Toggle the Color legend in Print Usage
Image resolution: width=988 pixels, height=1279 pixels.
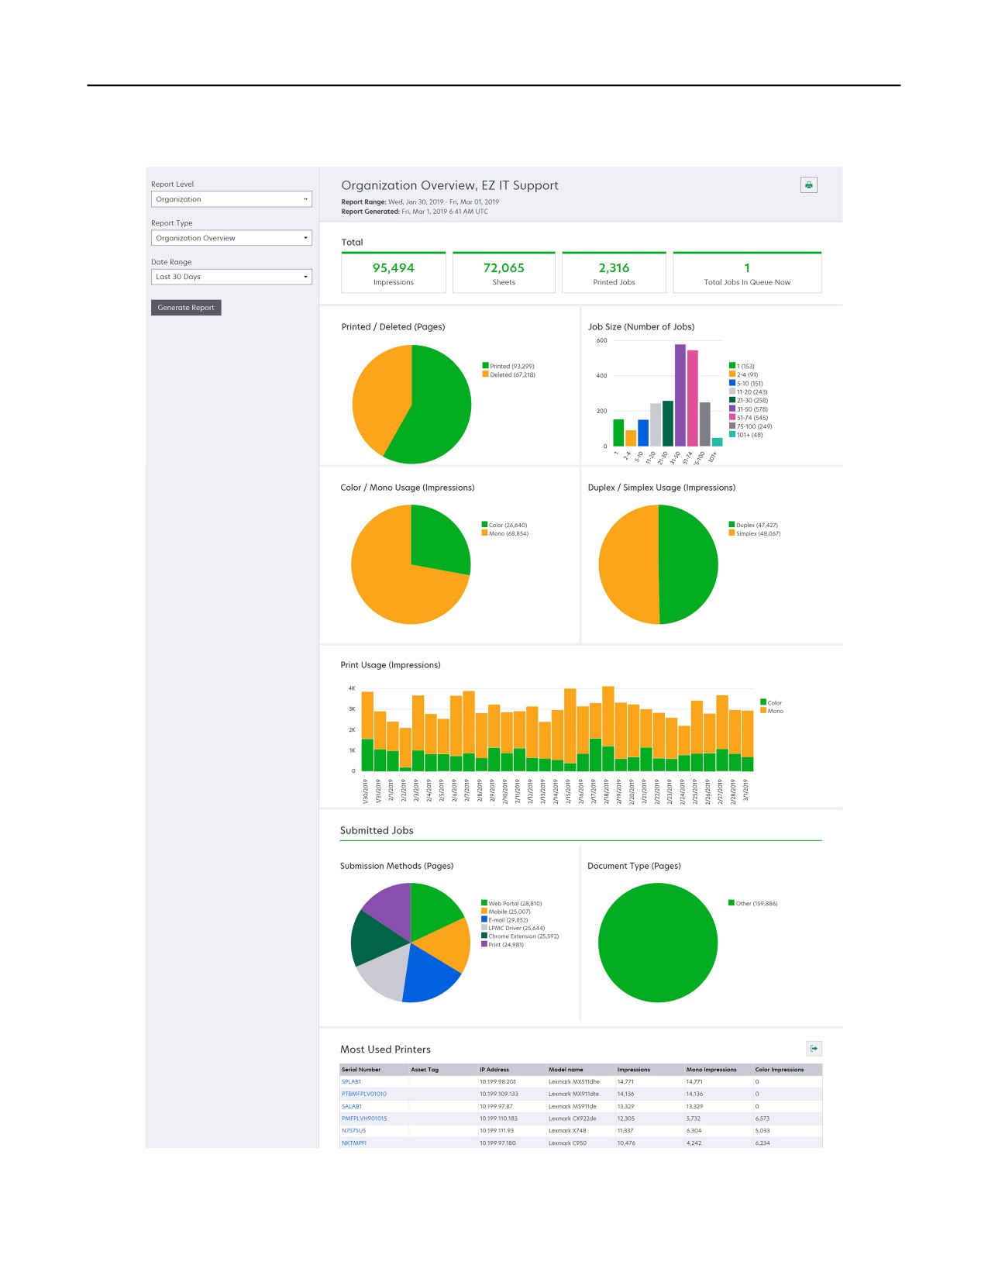[x=771, y=702]
